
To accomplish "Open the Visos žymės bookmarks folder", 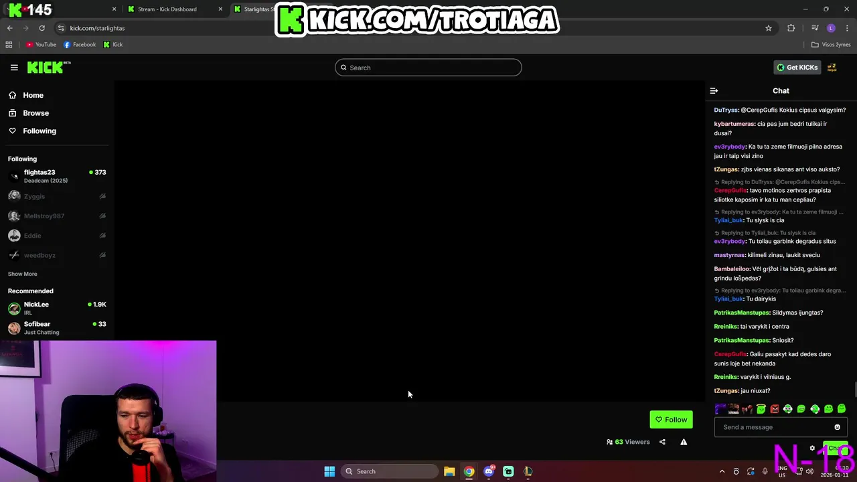I will [831, 45].
